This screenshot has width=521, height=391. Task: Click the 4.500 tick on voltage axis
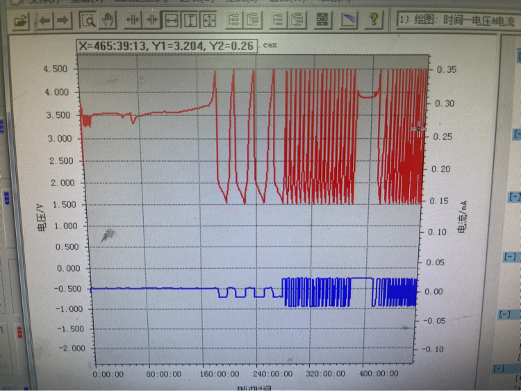point(56,69)
